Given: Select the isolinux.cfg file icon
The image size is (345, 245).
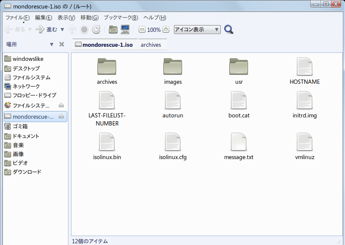Looking at the screenshot, I should pos(173,142).
